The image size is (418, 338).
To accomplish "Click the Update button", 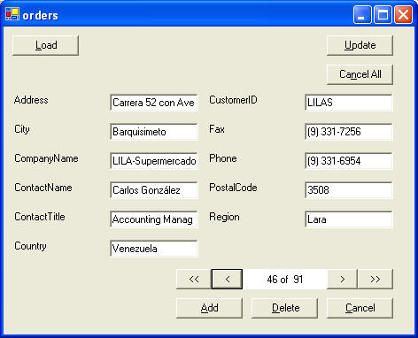I will tap(360, 45).
